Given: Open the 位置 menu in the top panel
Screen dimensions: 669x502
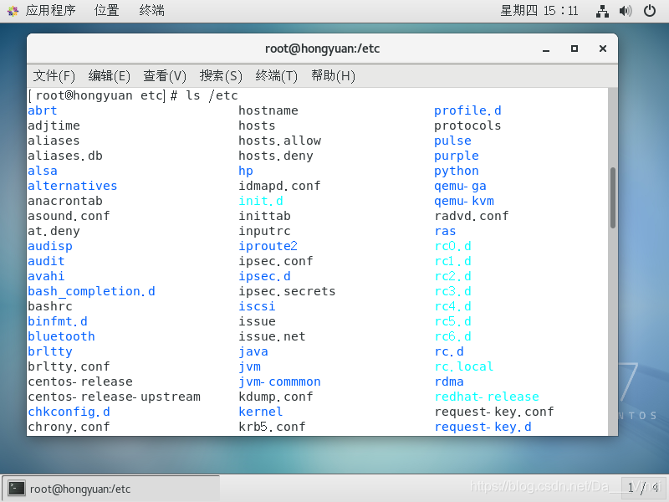Looking at the screenshot, I should [x=106, y=11].
